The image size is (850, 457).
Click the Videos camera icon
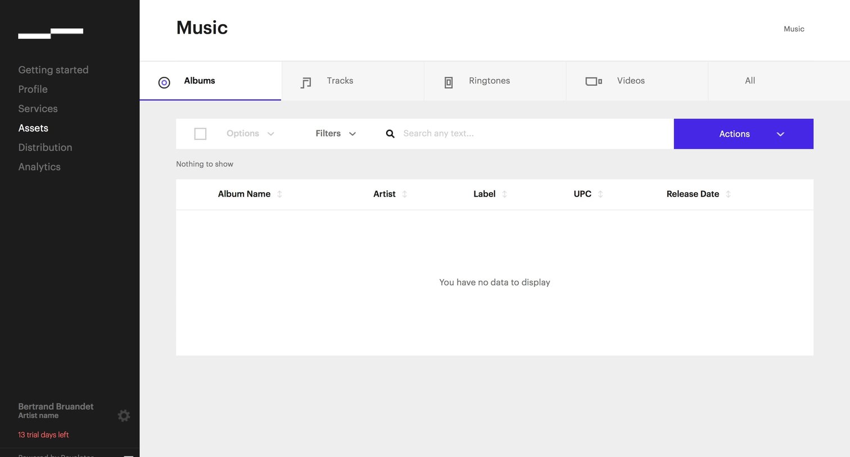point(594,81)
